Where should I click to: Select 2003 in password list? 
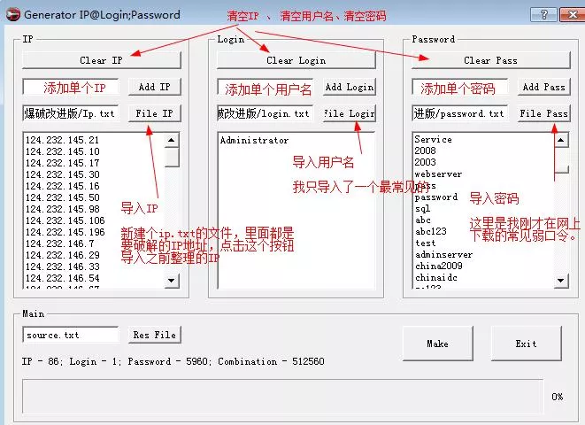pos(425,162)
